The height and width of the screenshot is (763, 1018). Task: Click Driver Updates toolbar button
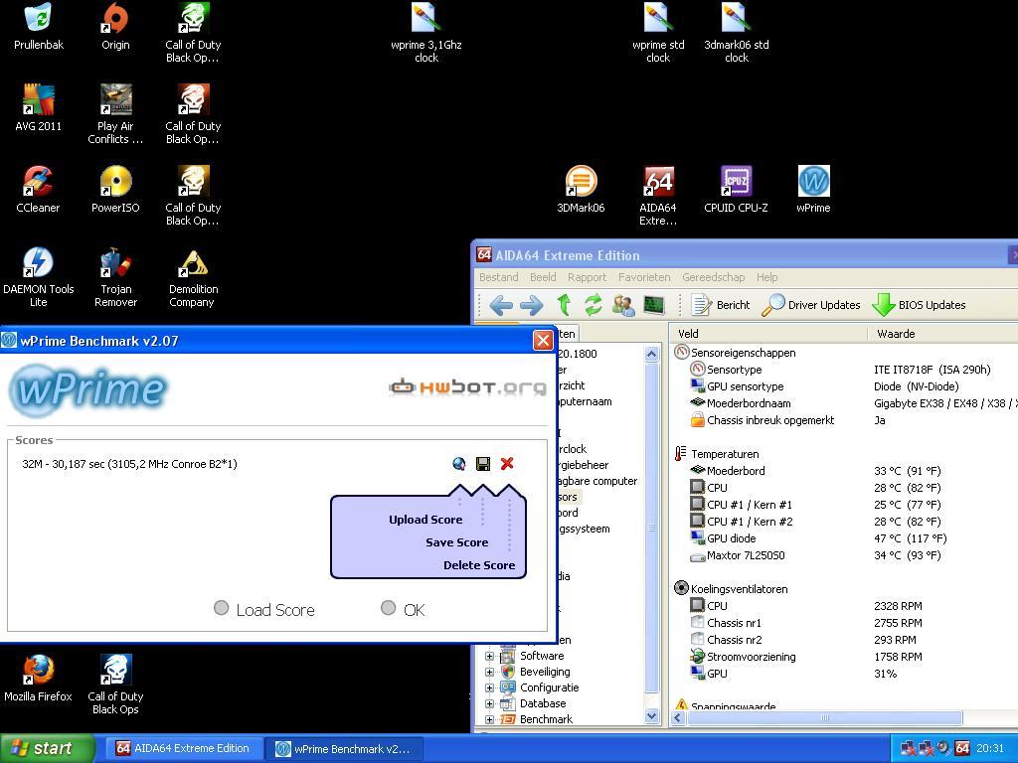(x=811, y=305)
